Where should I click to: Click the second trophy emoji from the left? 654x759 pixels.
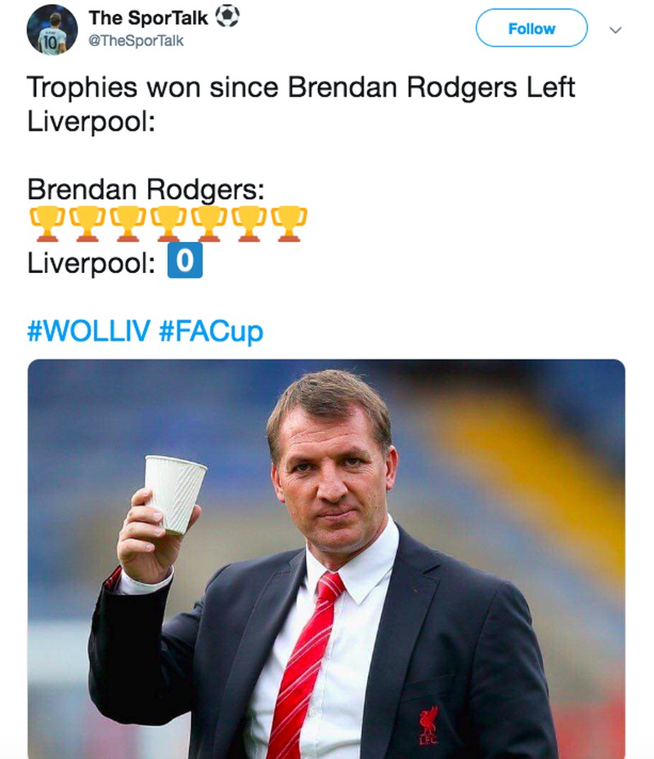86,224
